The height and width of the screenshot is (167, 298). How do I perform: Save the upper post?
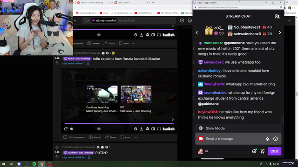coord(124,43)
